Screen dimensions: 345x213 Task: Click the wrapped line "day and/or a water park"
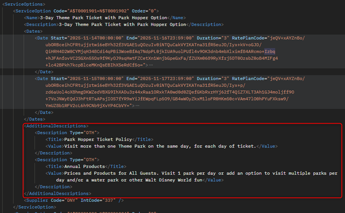coord(140,180)
